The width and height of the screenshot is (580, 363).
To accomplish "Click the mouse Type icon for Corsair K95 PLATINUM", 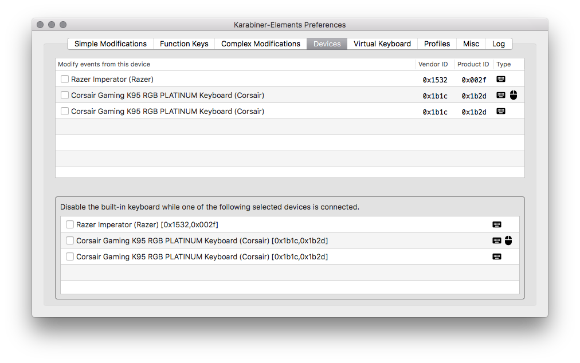I will pyautogui.click(x=513, y=95).
